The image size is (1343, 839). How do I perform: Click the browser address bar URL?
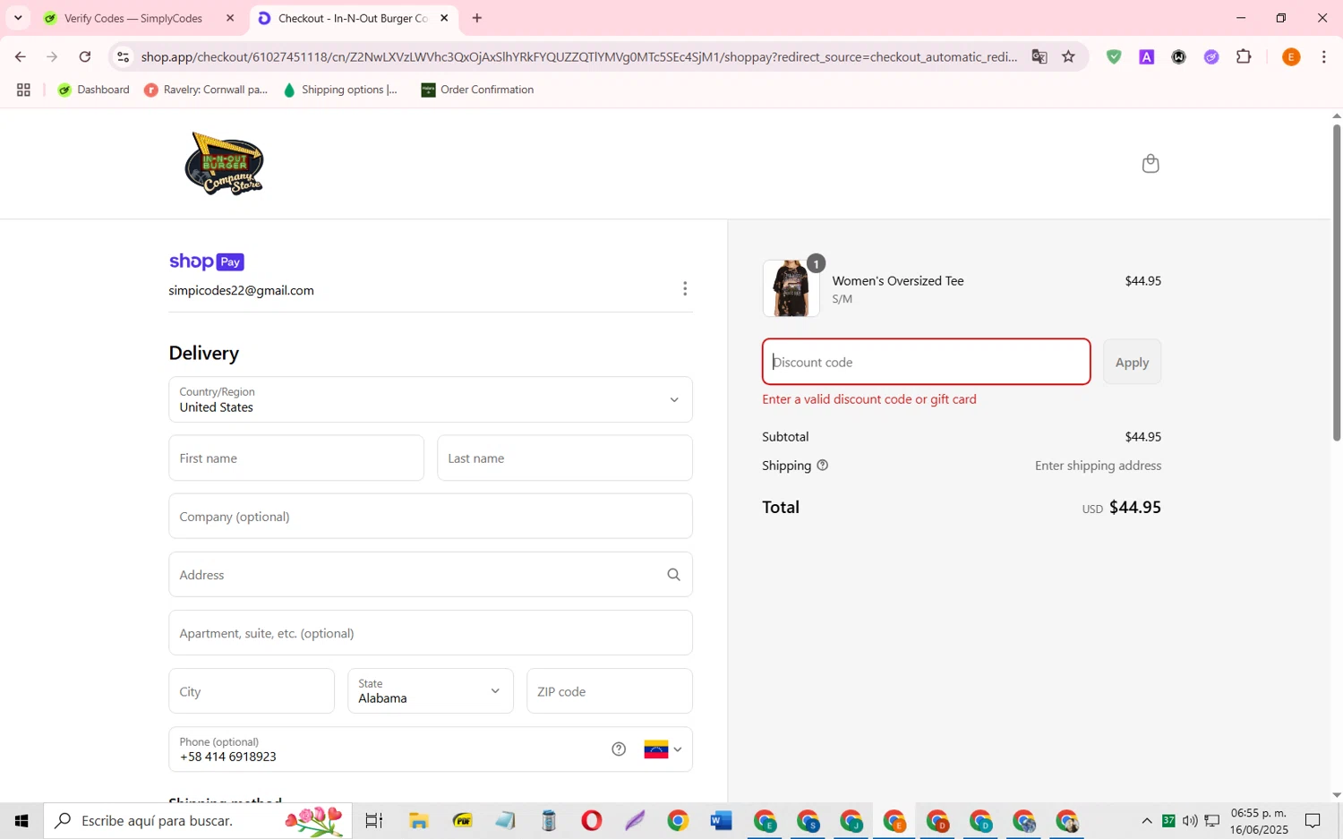(x=578, y=56)
